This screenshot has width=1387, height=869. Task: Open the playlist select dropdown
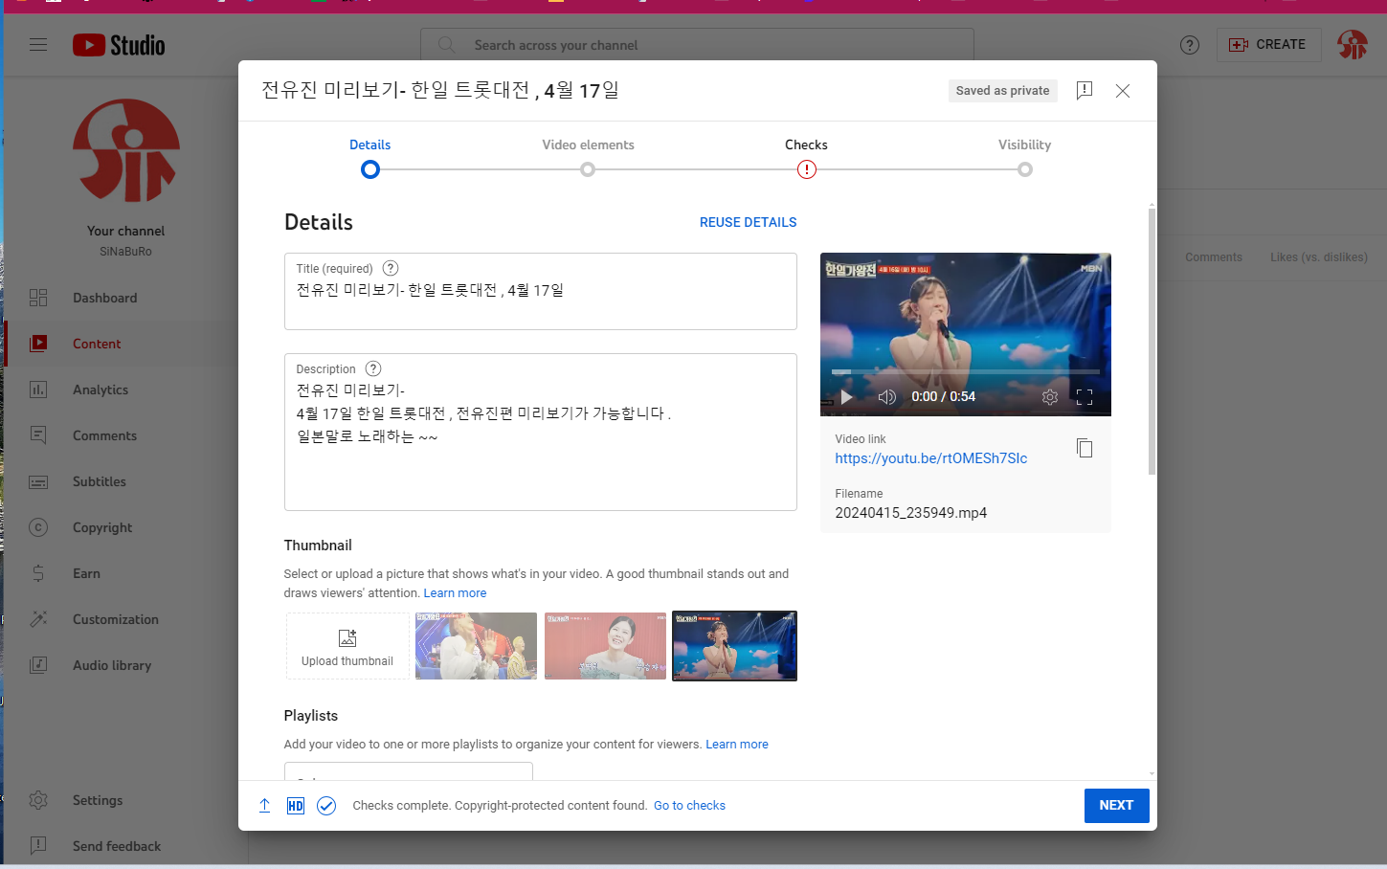tap(408, 771)
